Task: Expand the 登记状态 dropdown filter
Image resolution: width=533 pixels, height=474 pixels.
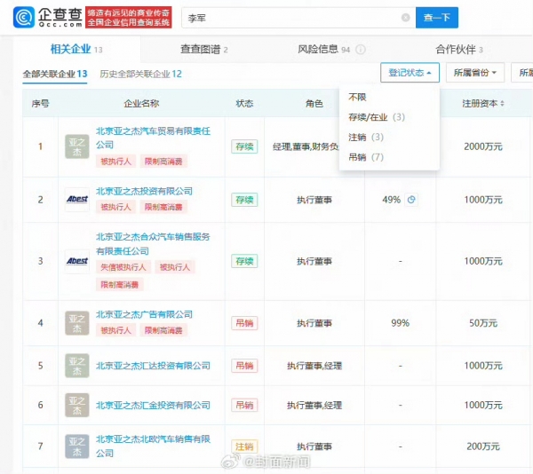Action: coord(410,73)
